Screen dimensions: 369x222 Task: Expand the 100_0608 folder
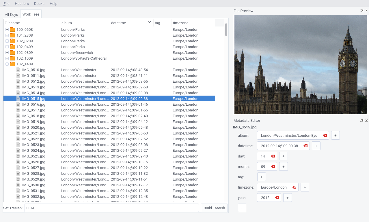7,29
